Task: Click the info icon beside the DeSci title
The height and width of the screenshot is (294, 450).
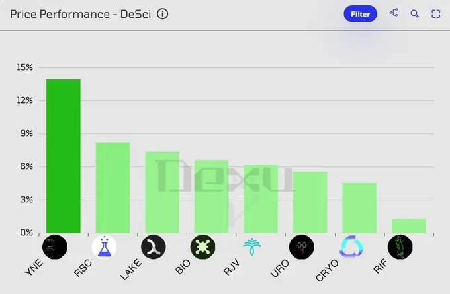Action: (x=163, y=14)
